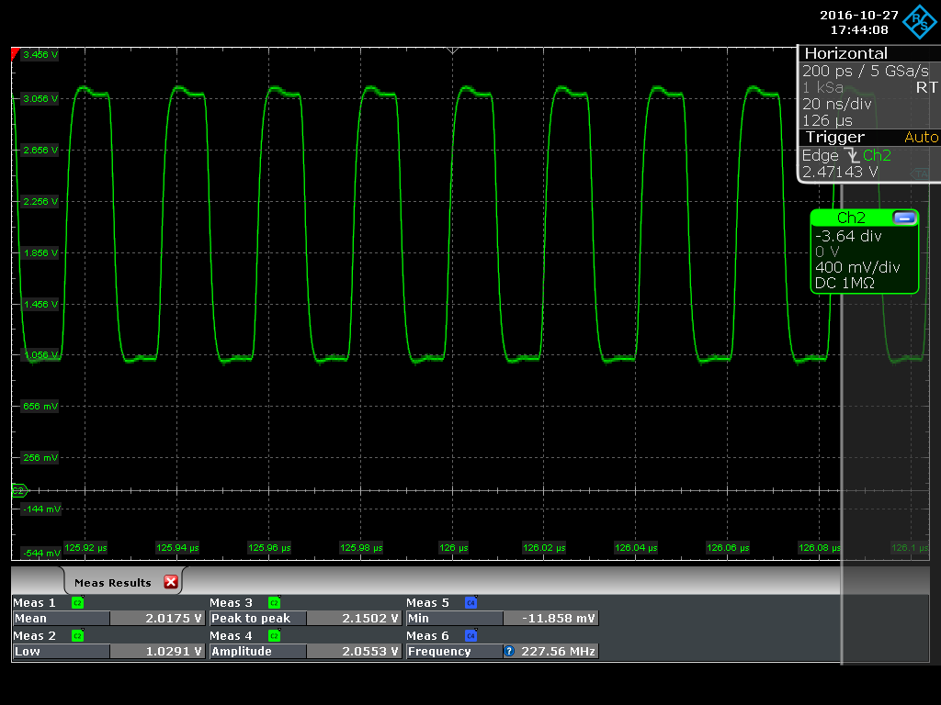Click the Auto trigger mode label
Screen dimensions: 941x705
[921, 138]
